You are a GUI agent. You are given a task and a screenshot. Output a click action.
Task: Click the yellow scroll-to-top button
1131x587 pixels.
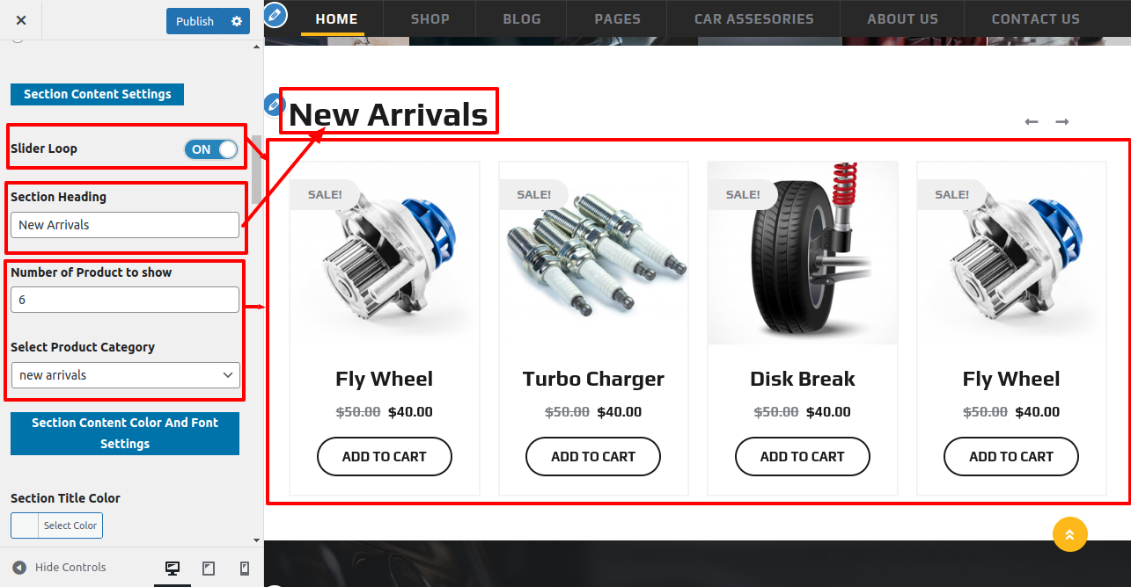tap(1070, 534)
